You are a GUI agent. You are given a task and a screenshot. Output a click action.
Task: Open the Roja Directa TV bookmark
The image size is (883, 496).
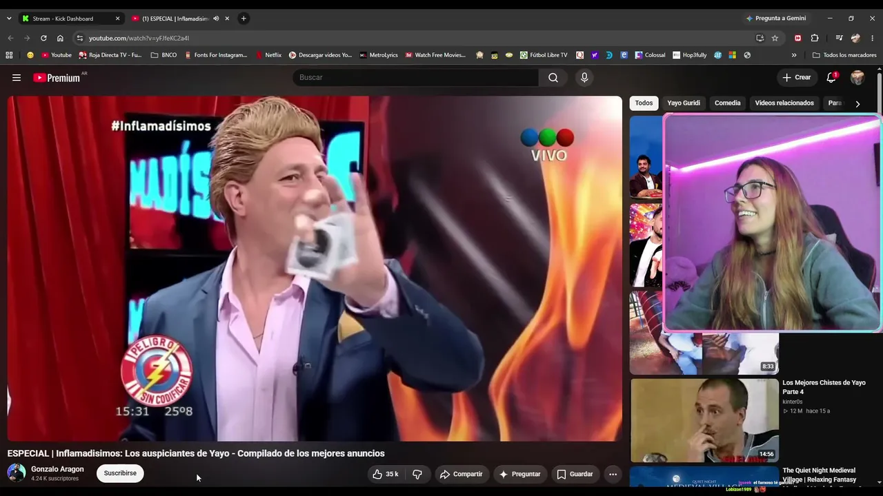[110, 55]
